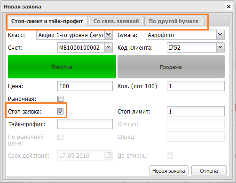Toggle the До отмены checkbox
The image size is (236, 183).
(x=170, y=156)
